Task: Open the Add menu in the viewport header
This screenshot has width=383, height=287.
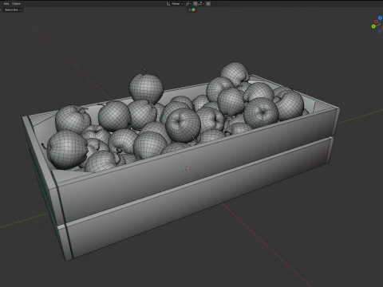Action: click(6, 4)
